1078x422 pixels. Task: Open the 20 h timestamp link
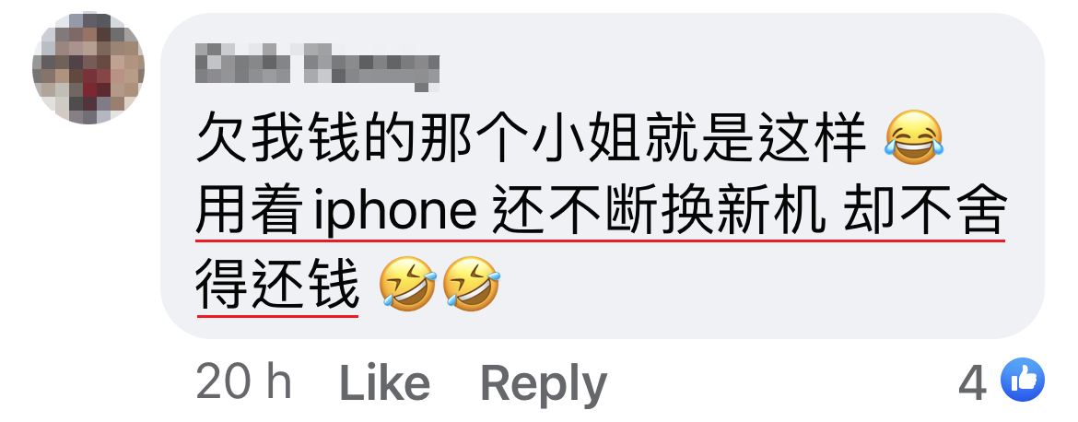tap(244, 381)
